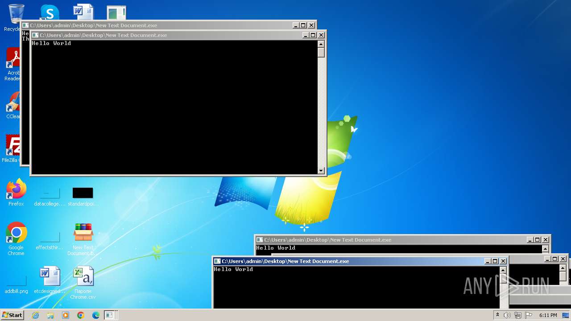The image size is (571, 321).
Task: Open Chrome from the taskbar
Action: point(80,315)
